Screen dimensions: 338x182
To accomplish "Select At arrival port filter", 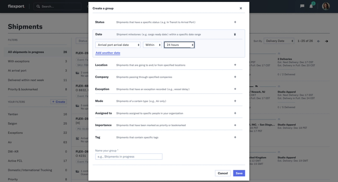I will tap(37, 70).
